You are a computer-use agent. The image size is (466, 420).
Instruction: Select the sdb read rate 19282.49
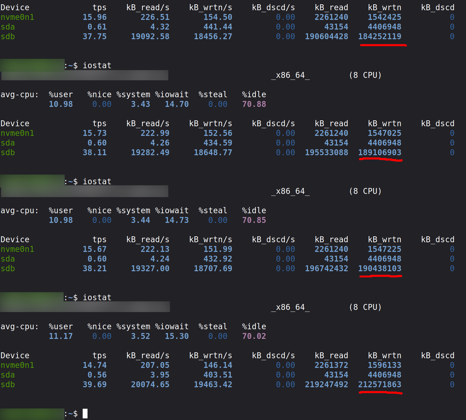(x=150, y=153)
